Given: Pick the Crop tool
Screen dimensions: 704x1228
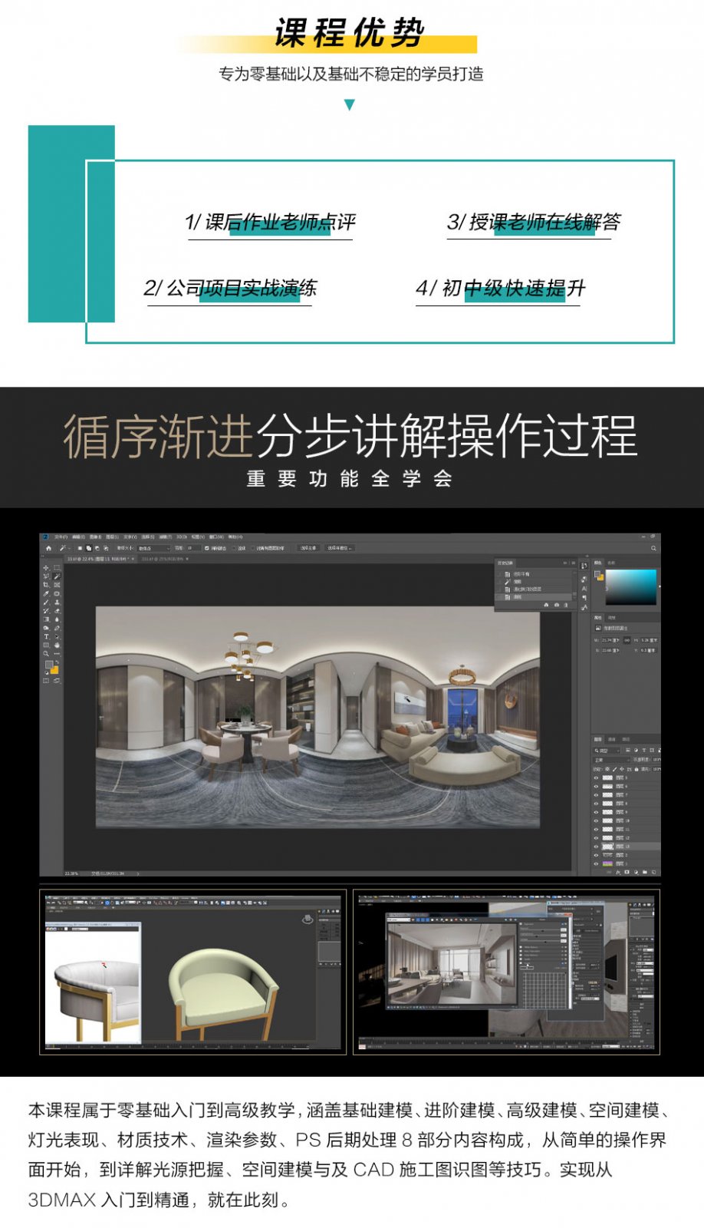Looking at the screenshot, I should (46, 585).
